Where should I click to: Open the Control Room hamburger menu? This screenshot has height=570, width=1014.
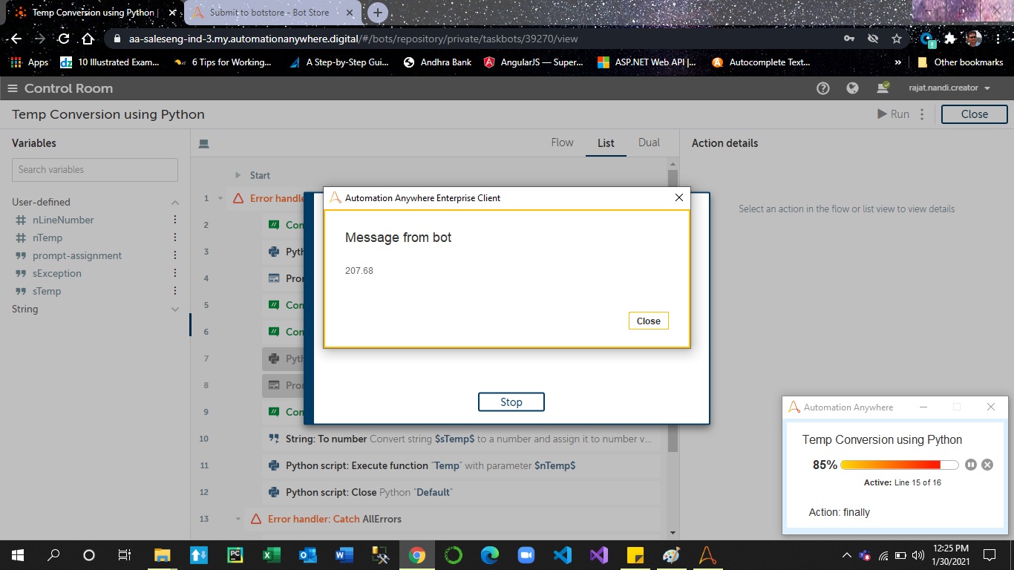pos(12,88)
